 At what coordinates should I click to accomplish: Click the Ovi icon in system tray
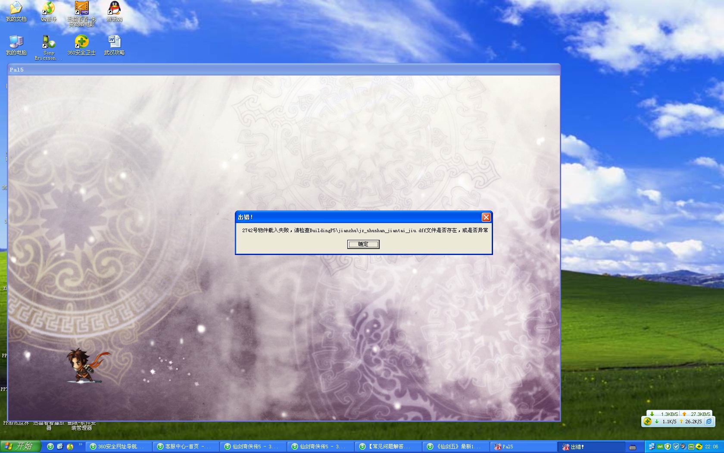pos(659,447)
